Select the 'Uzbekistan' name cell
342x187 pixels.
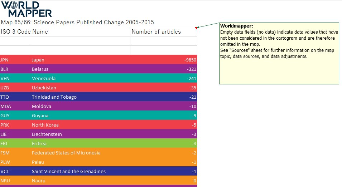pyautogui.click(x=81, y=88)
